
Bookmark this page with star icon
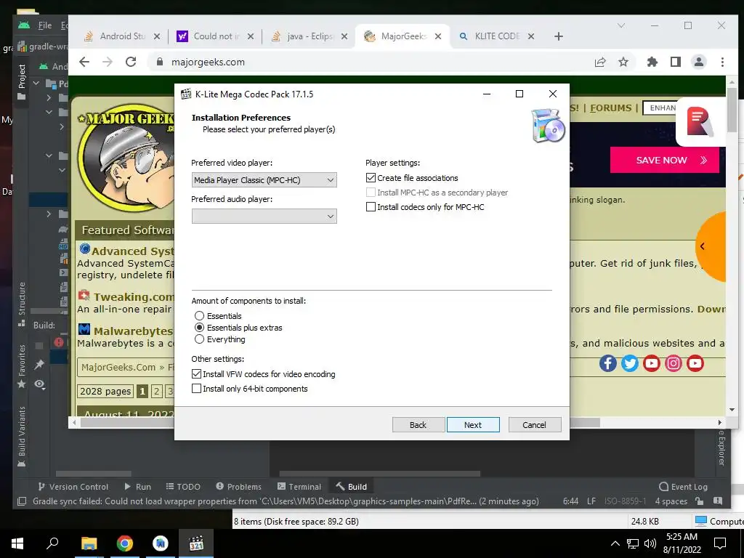click(623, 62)
